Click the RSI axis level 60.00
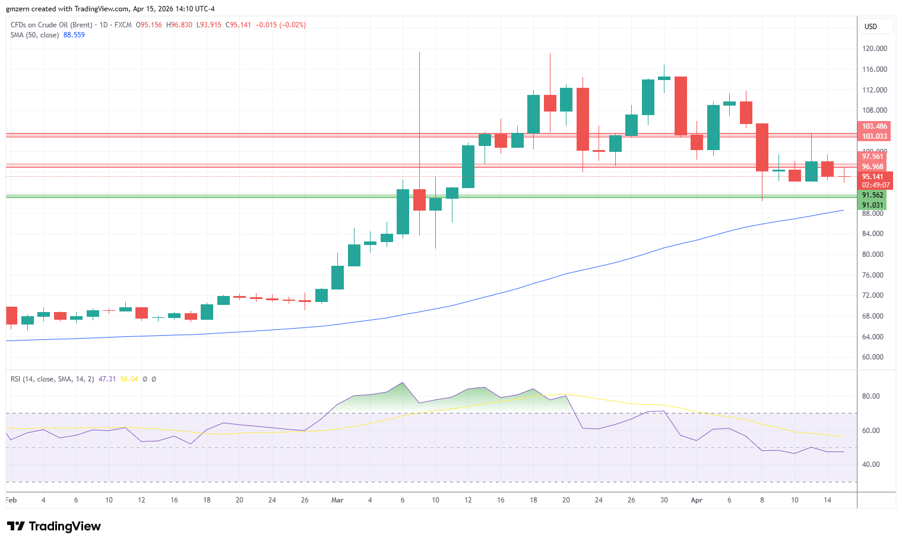Screen dimensions: 902x544 [x=871, y=431]
